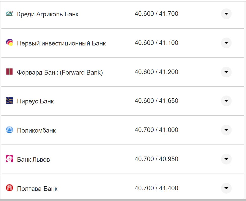The height and width of the screenshot is (201, 246).
Task: Expand details for Первый инвестиционный Банк
Action: (x=226, y=43)
